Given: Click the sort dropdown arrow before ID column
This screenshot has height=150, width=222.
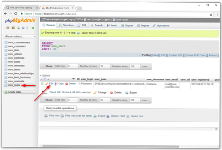Looking at the screenshot, I should [74, 79].
